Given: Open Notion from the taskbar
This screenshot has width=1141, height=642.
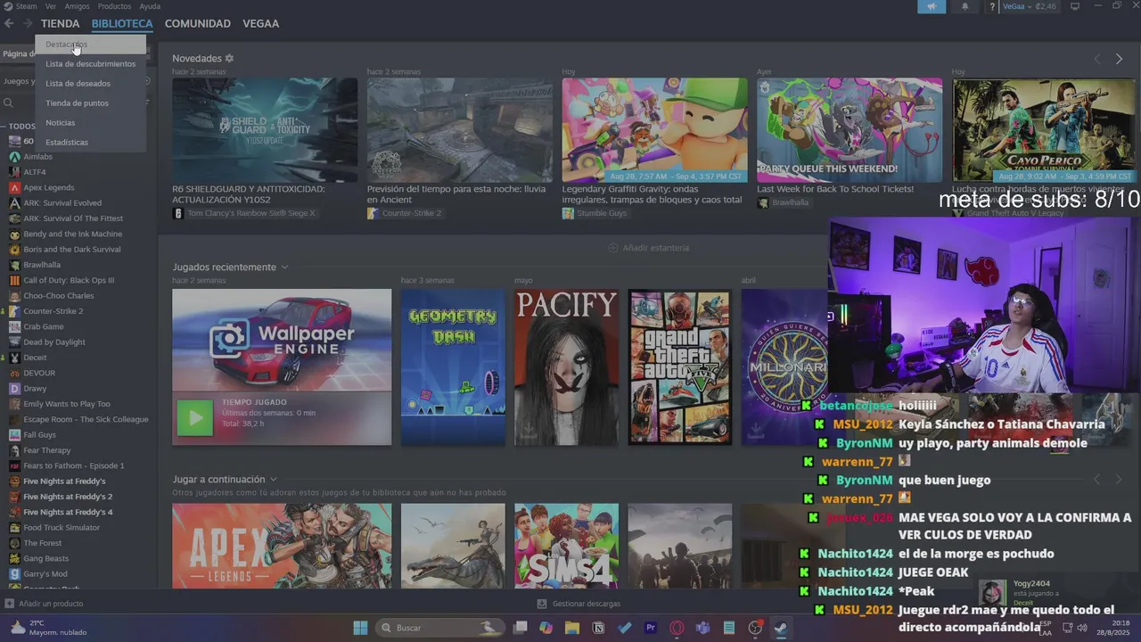Looking at the screenshot, I should coord(598,628).
